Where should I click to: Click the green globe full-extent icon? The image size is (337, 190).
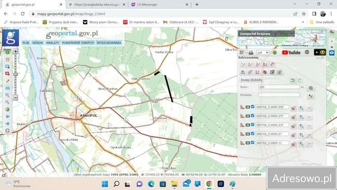click(x=8, y=110)
